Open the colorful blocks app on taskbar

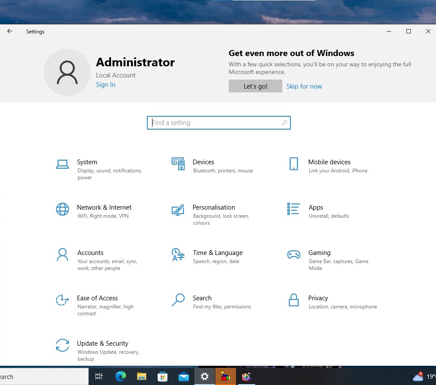tap(226, 377)
